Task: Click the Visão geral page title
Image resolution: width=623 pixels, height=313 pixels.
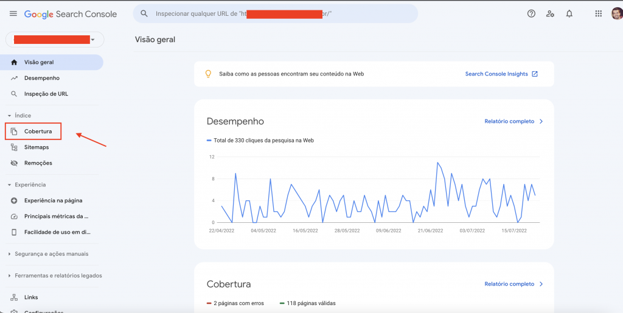Action: (155, 40)
